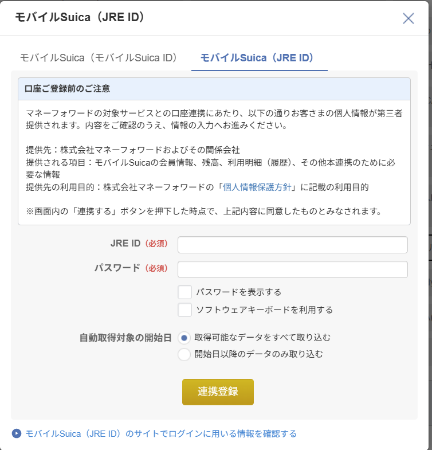Choose 開始日以降のデータのみ取り込む radio button
This screenshot has height=450, width=432.
(x=184, y=354)
